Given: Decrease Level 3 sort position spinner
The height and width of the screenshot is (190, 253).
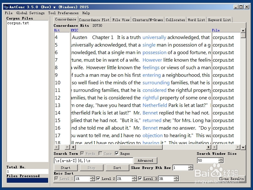Looking at the screenshot, I should pyautogui.click(x=176, y=180).
